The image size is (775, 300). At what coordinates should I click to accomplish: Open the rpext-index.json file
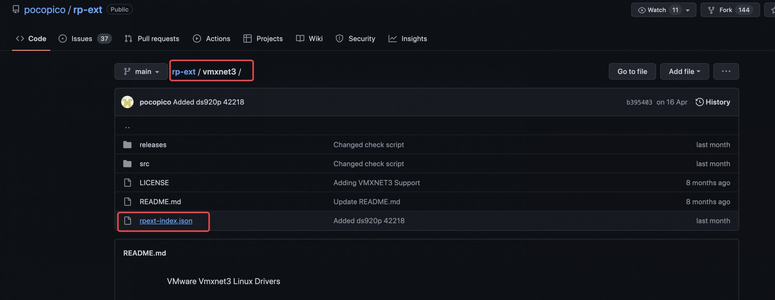point(166,221)
